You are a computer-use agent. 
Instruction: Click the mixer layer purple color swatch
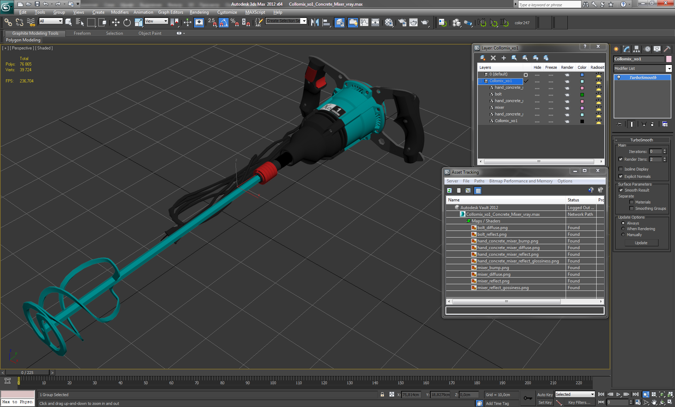click(x=582, y=108)
